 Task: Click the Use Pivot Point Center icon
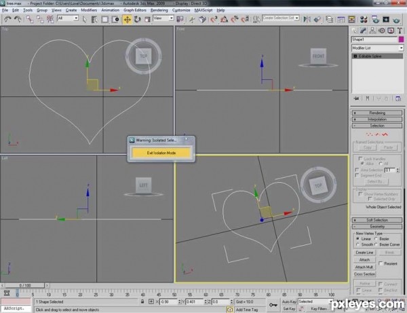[x=180, y=19]
